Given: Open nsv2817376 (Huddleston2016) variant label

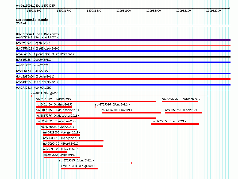Looking at the screenshot, I should [x=57, y=116].
